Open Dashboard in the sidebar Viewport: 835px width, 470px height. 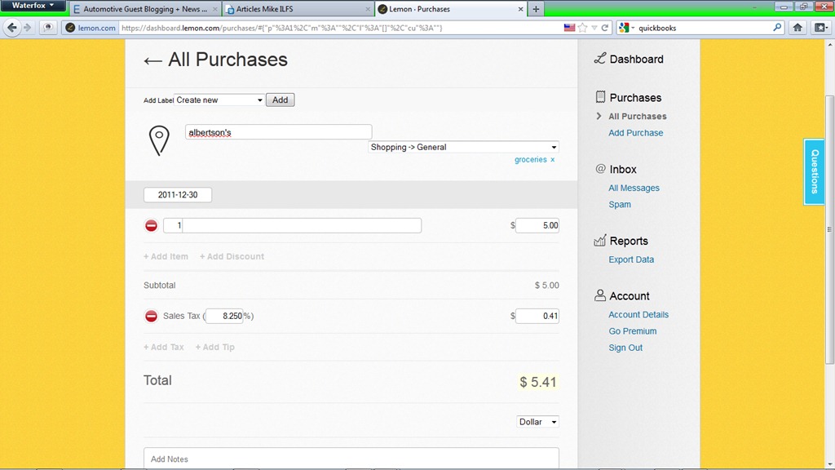pyautogui.click(x=636, y=59)
